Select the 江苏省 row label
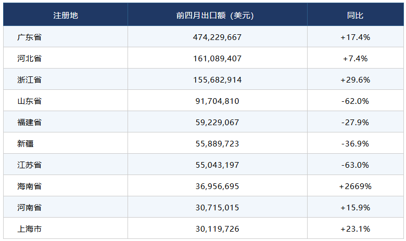Viewport: 406px width, 241px height. click(30, 165)
